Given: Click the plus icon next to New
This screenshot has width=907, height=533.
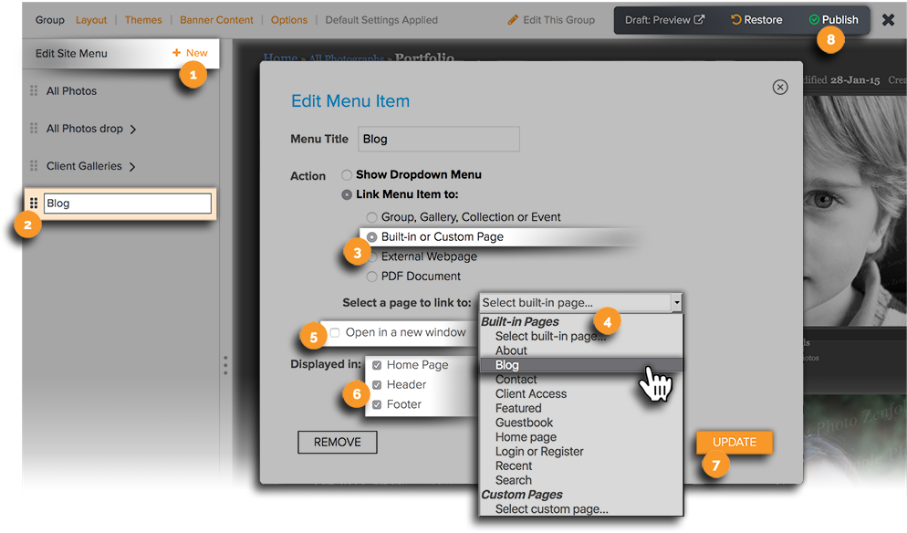Looking at the screenshot, I should [176, 53].
